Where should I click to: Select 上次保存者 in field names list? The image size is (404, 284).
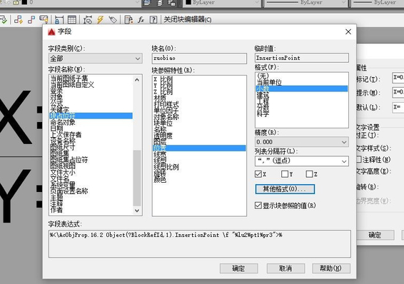coord(66,134)
